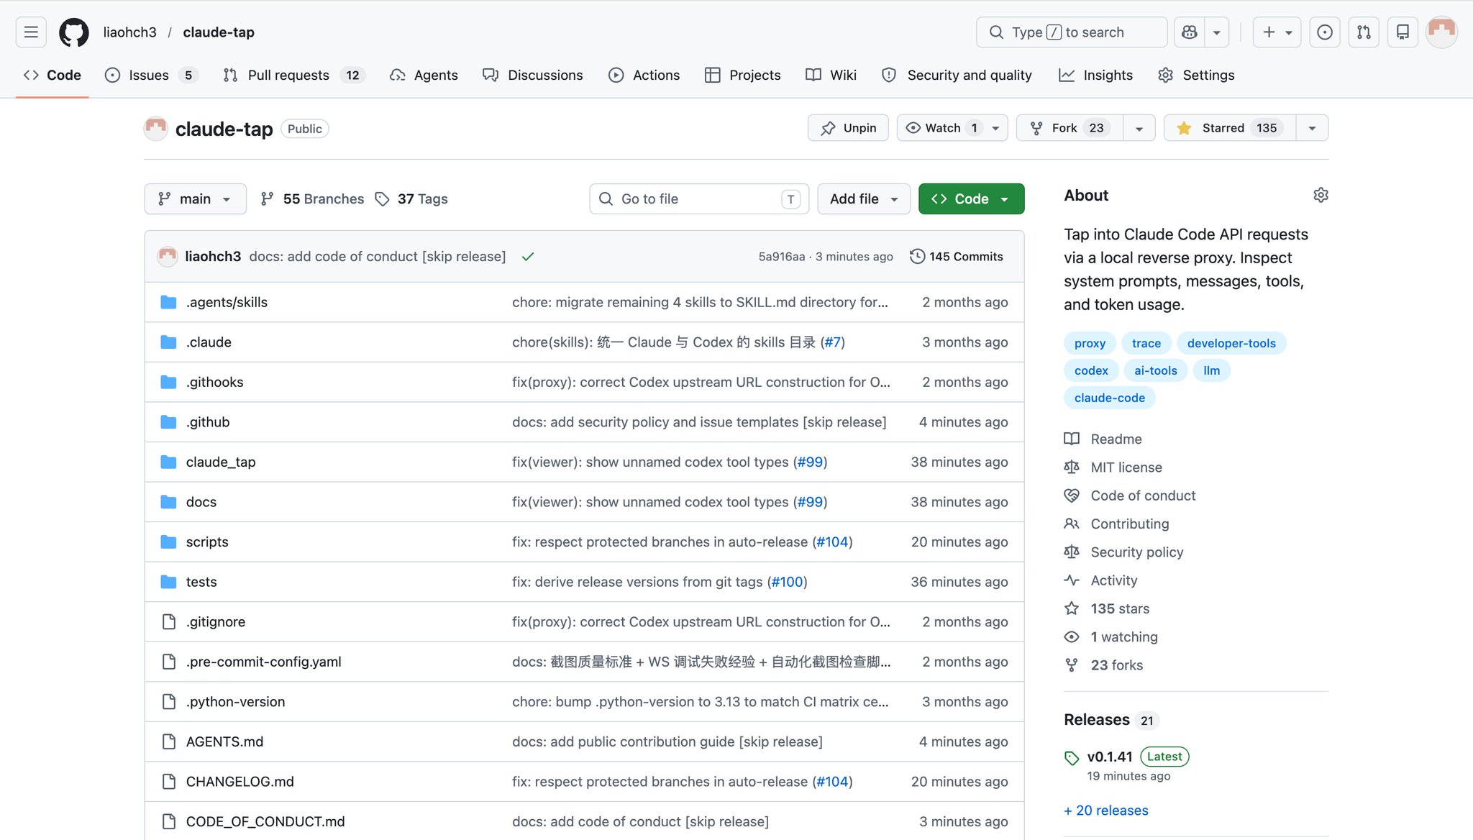
Task: Open the hamburger navigation menu
Action: (31, 32)
